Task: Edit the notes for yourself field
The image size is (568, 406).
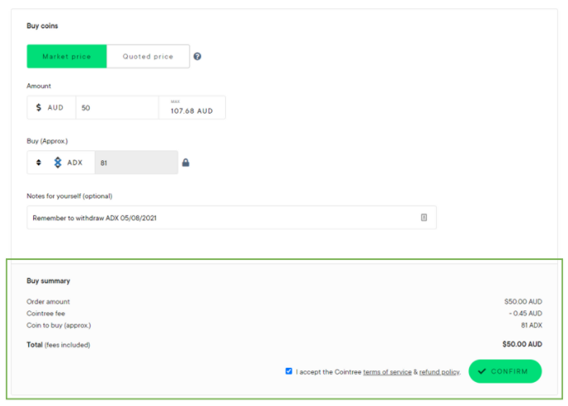Action: pyautogui.click(x=232, y=218)
